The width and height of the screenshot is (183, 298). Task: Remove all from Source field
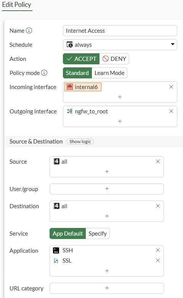158,161
